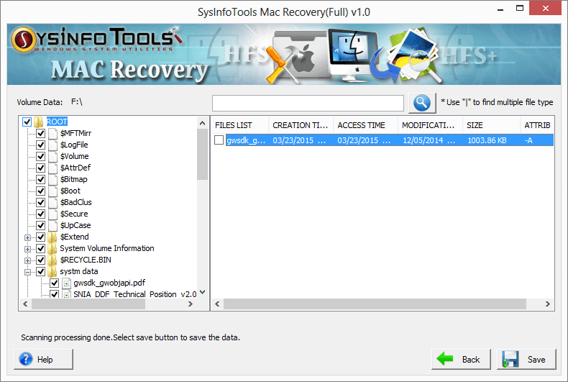Screen dimensions: 568x382
Task: Sort by CREATION TIME column header
Action: point(301,125)
